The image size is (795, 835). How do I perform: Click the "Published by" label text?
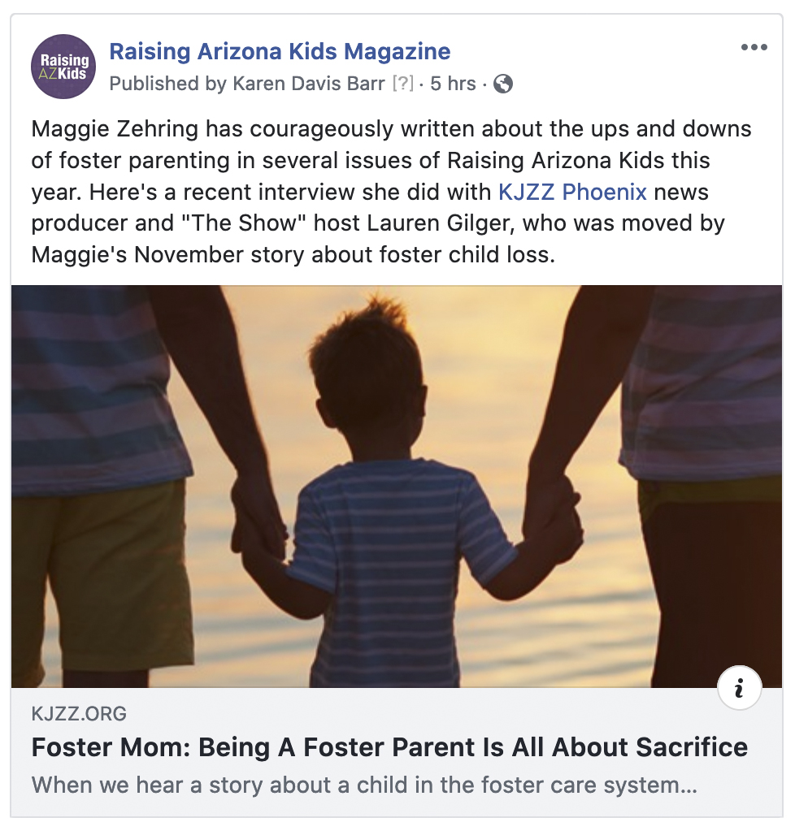[x=167, y=84]
